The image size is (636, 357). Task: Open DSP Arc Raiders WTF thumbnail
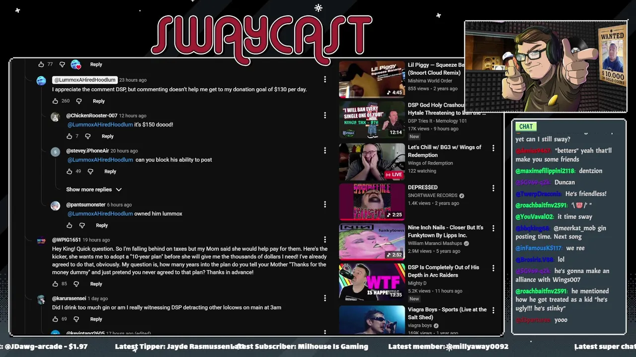pos(372,282)
